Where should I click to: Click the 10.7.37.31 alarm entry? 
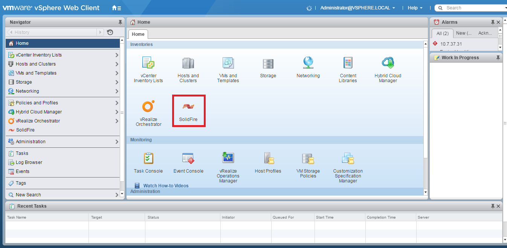451,44
